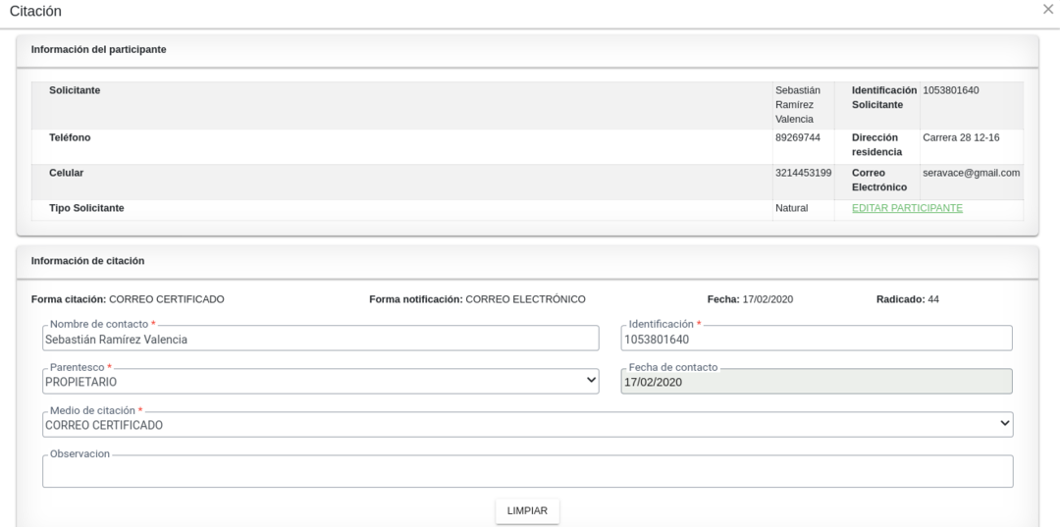The width and height of the screenshot is (1060, 527).
Task: Open the Medio de citación dropdown
Action: [527, 425]
